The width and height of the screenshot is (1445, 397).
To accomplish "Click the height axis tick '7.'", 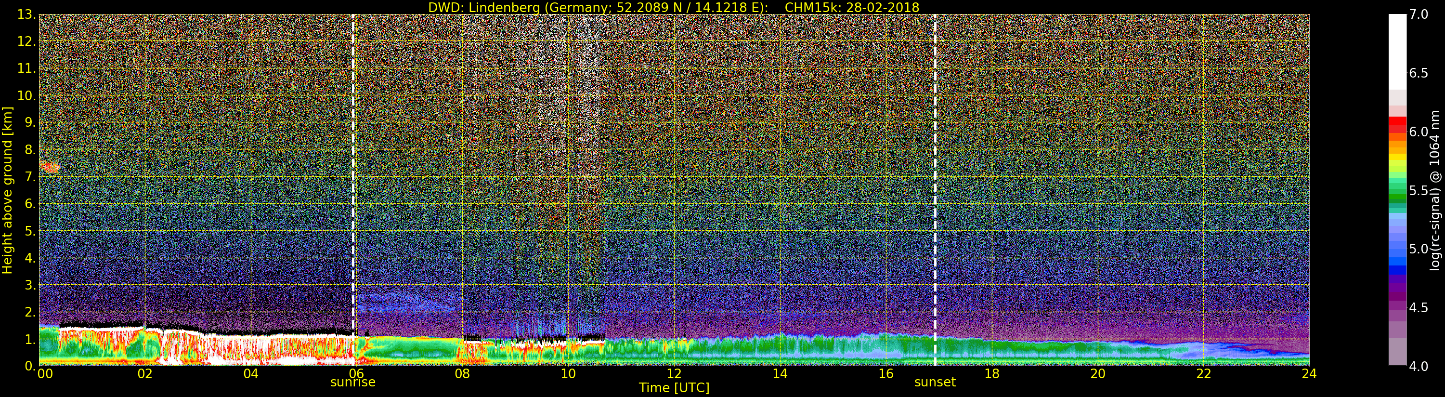I will 30,177.
